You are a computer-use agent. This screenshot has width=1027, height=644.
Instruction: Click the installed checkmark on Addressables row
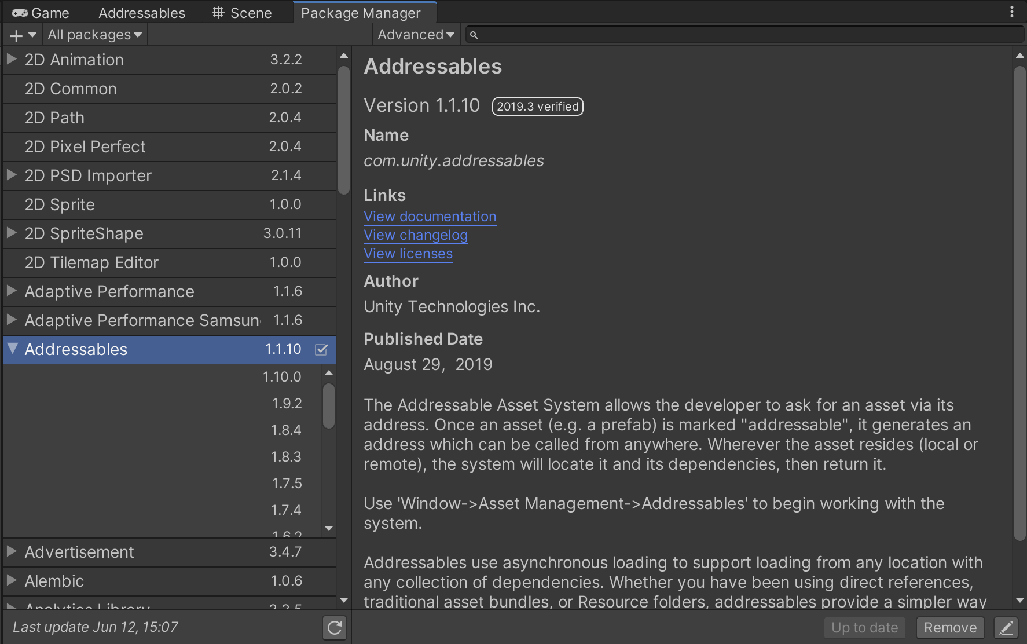click(321, 350)
